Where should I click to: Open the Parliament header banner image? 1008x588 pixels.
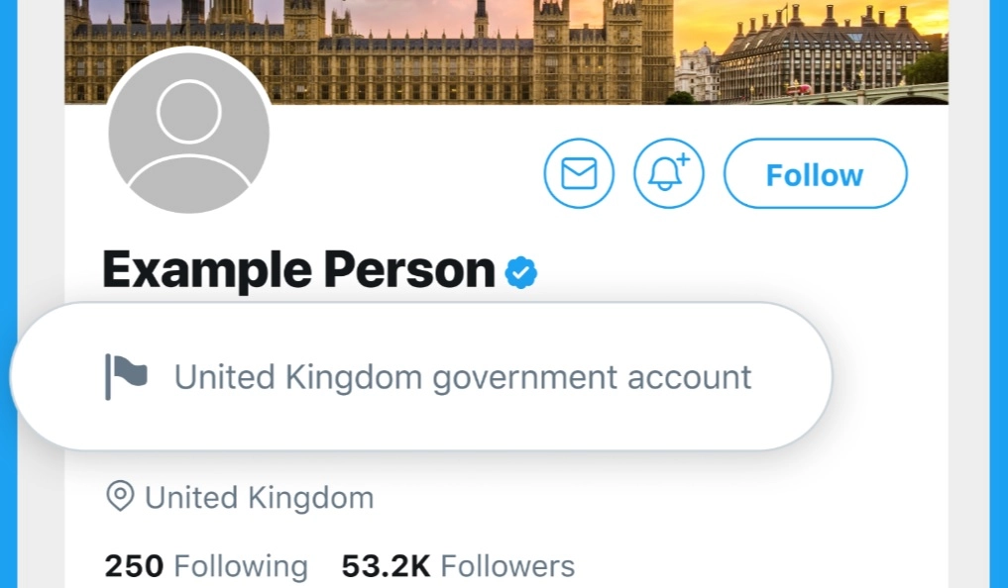[x=506, y=51]
